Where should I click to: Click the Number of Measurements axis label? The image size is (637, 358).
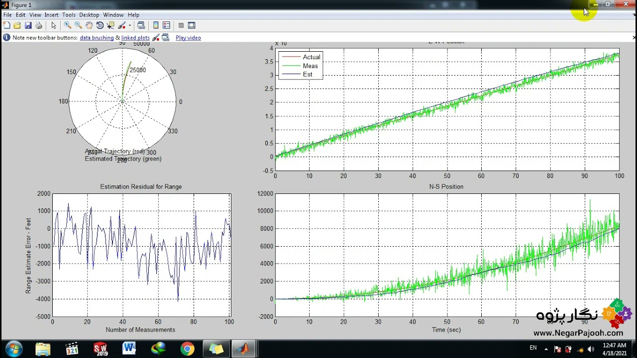coord(140,330)
